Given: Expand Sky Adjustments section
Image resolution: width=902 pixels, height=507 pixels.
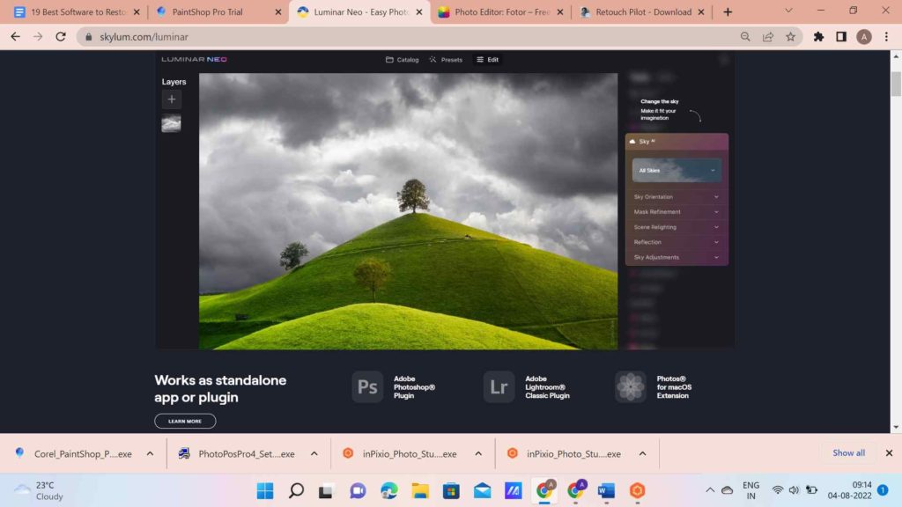Looking at the screenshot, I should 676,257.
